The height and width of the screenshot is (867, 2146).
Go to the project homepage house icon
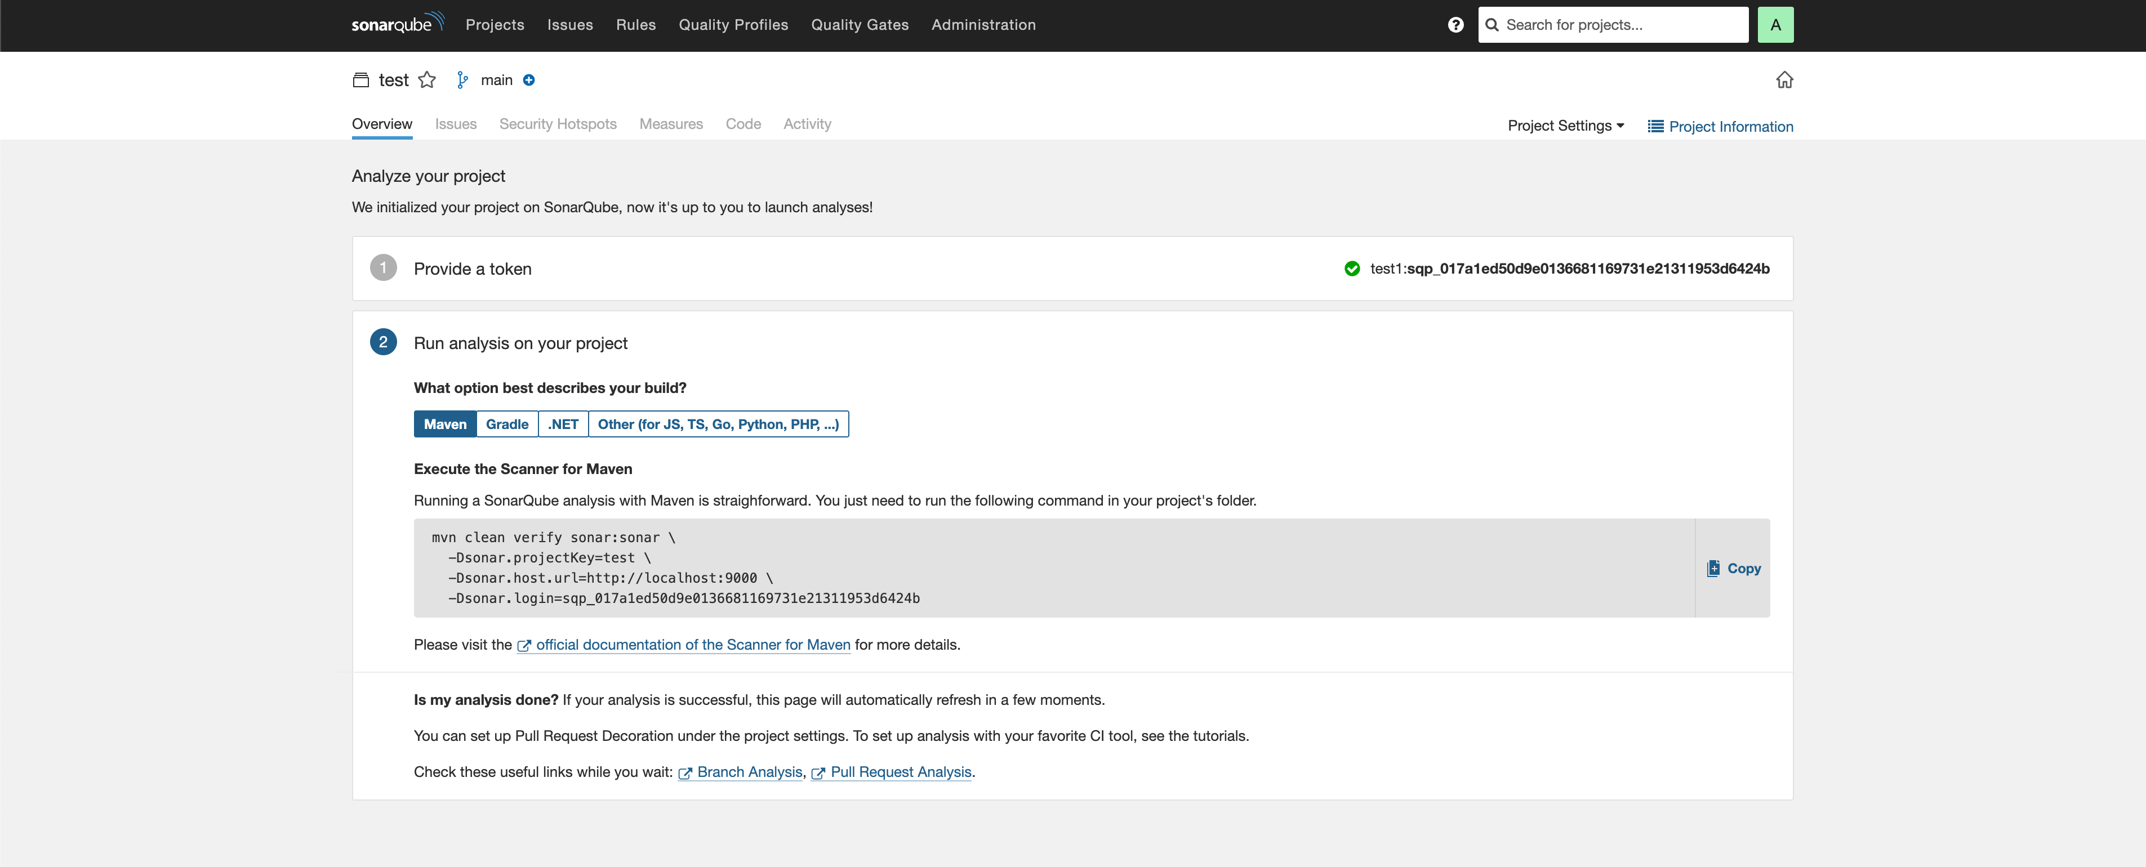1784,80
